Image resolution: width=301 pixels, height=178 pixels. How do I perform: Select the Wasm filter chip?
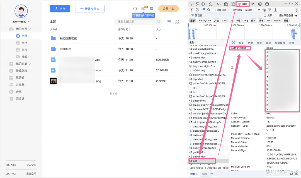click(277, 21)
